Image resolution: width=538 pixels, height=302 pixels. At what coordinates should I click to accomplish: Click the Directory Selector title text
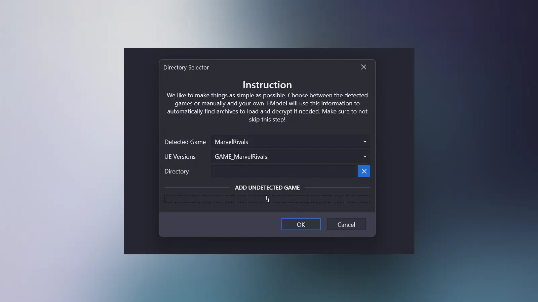pyautogui.click(x=186, y=67)
